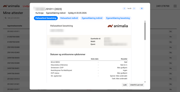Click Vis for row 2513321/01011
This screenshot has height=92, width=180.
171,32
